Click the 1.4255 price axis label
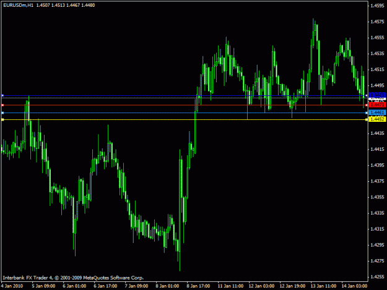387x290 pixels. pos(377,276)
